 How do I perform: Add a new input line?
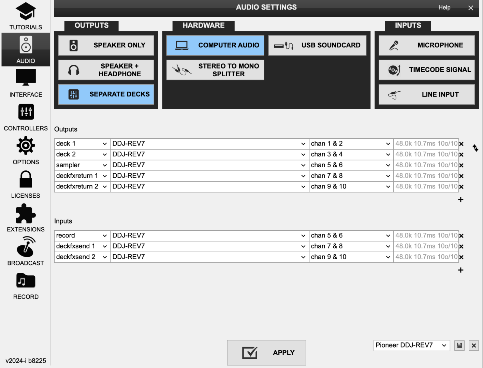pyautogui.click(x=461, y=270)
